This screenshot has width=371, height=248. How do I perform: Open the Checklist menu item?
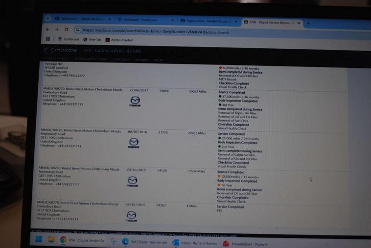(121, 60)
